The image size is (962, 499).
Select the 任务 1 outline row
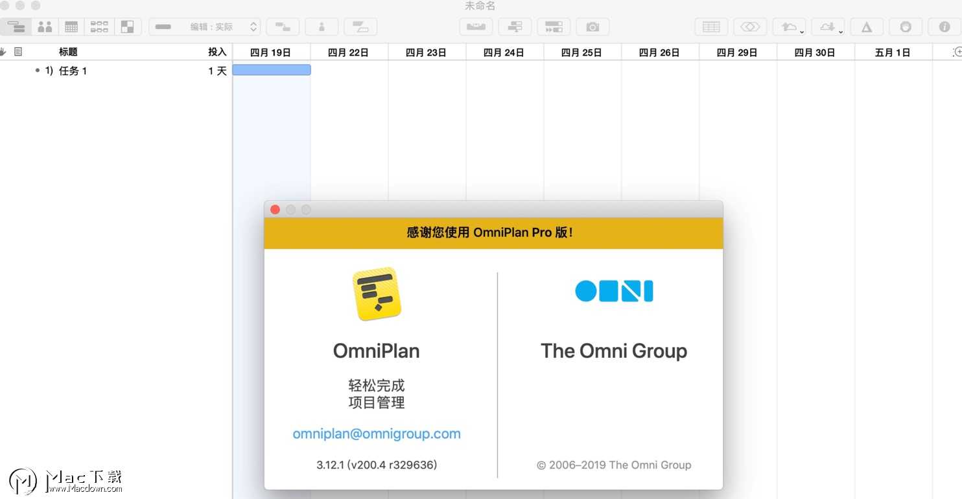point(116,71)
